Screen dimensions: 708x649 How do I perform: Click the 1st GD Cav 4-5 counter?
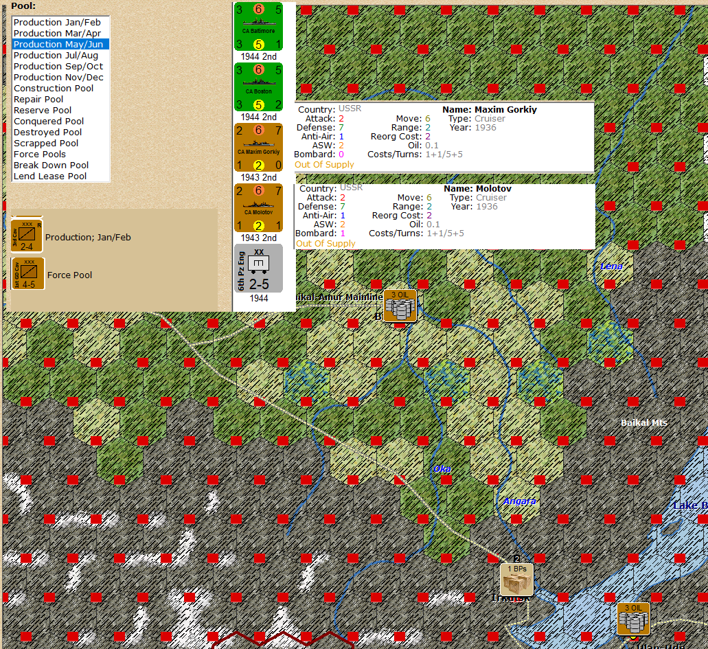pyautogui.click(x=27, y=274)
